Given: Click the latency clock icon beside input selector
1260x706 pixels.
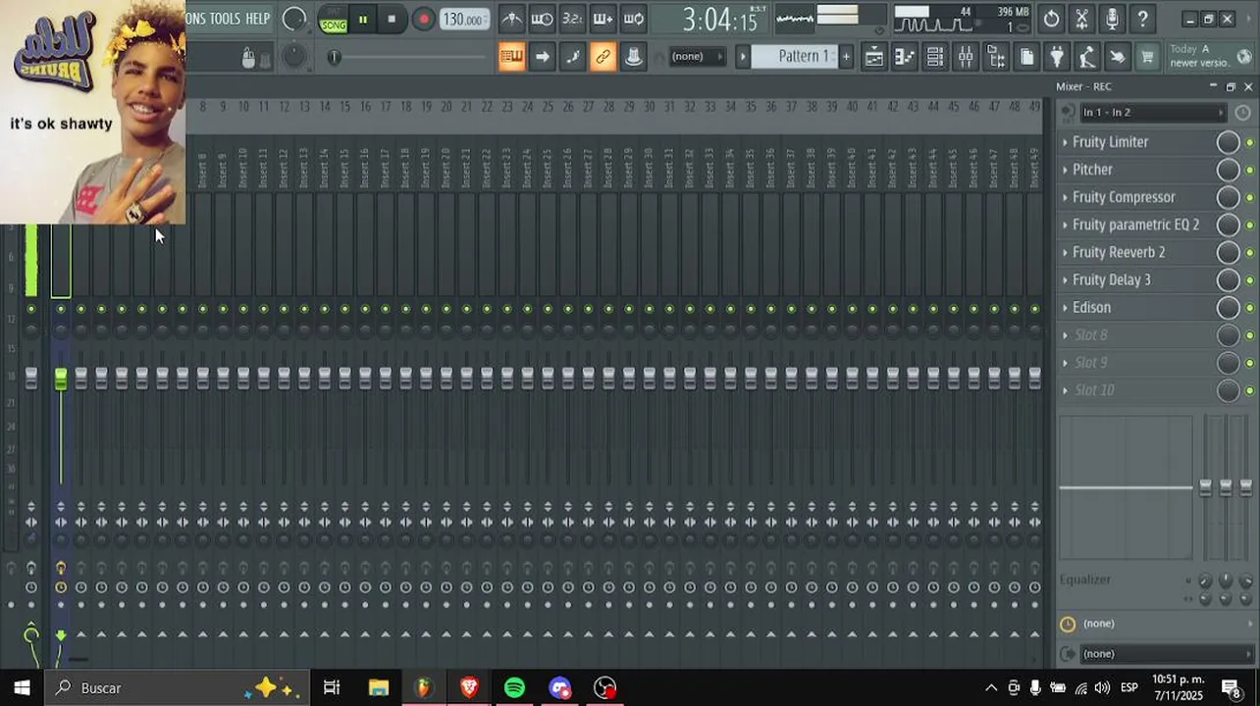Looking at the screenshot, I should [x=1243, y=113].
